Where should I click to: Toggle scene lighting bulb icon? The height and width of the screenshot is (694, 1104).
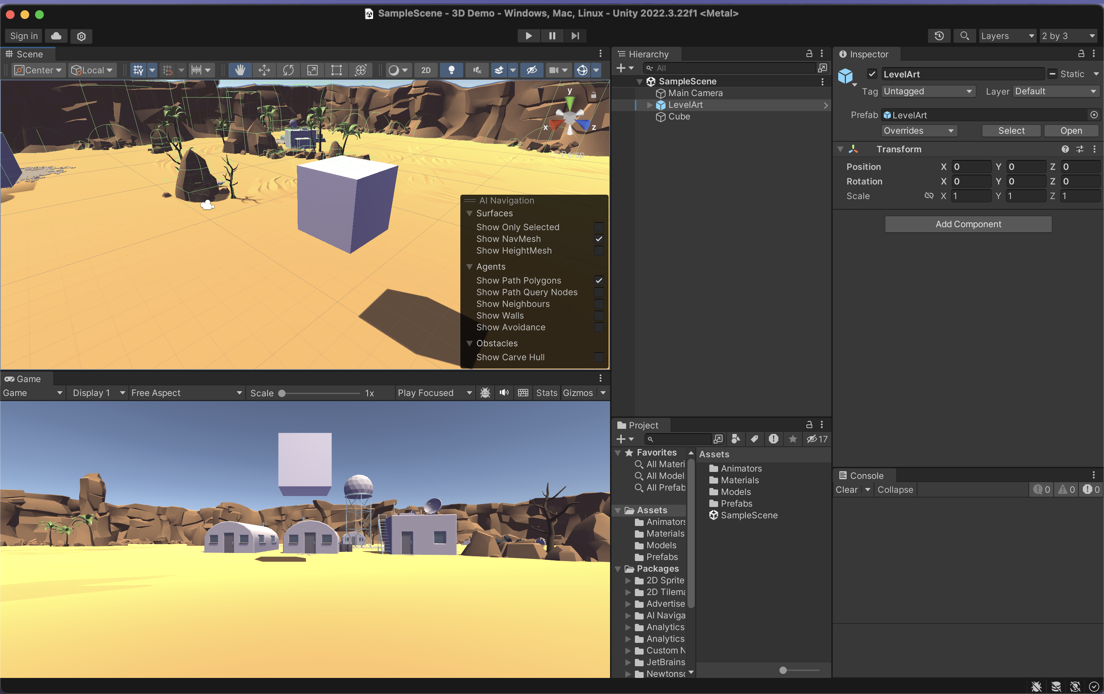451,70
